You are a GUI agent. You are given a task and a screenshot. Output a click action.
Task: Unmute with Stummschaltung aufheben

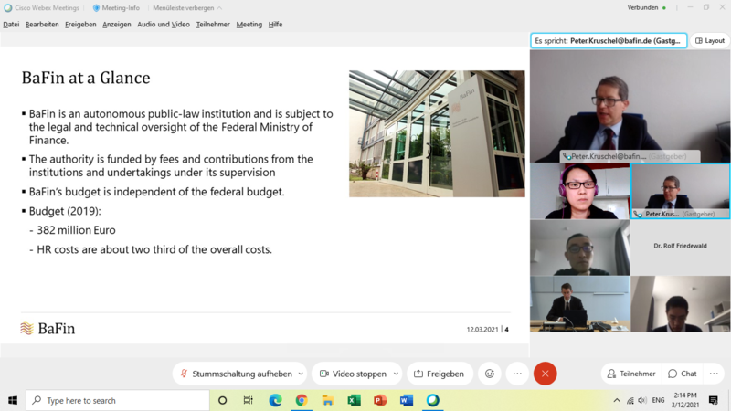[x=237, y=374]
